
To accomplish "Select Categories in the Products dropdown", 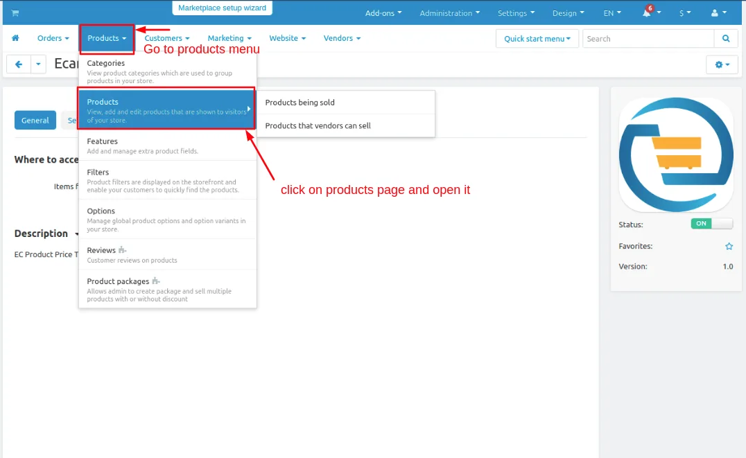I will point(168,71).
